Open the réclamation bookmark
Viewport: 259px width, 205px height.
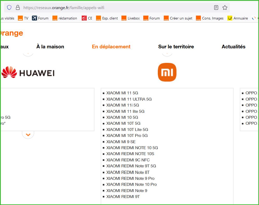[65, 18]
